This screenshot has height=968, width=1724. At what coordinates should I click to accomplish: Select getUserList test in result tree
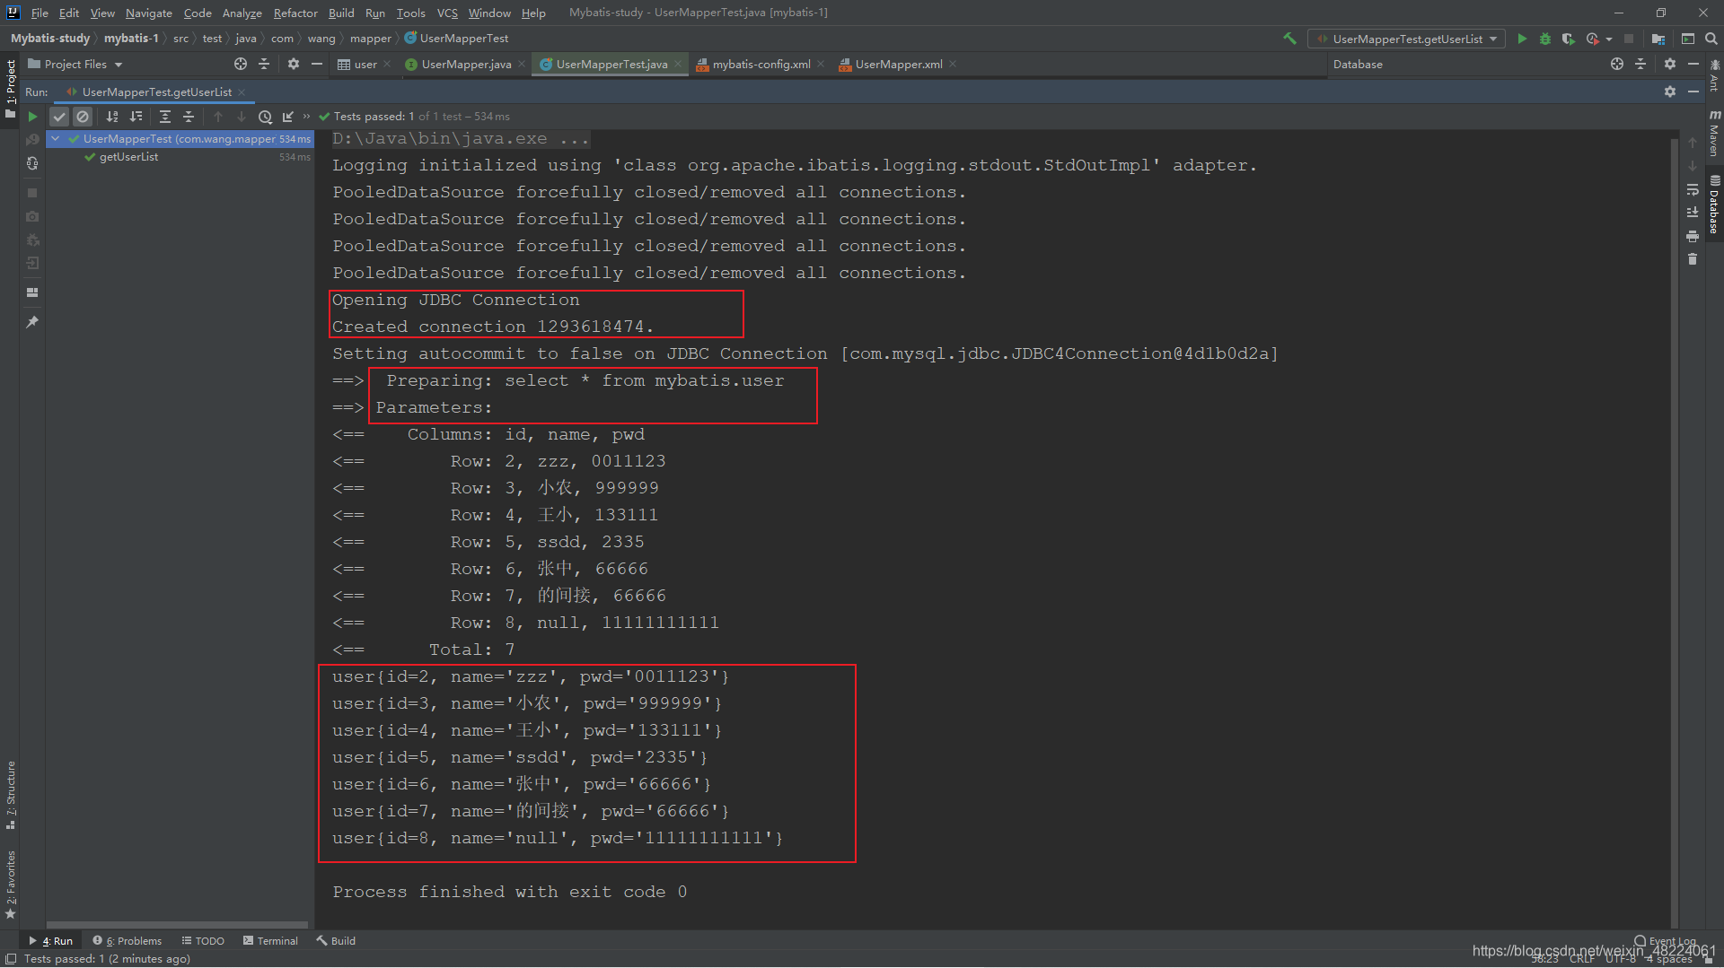(x=128, y=157)
